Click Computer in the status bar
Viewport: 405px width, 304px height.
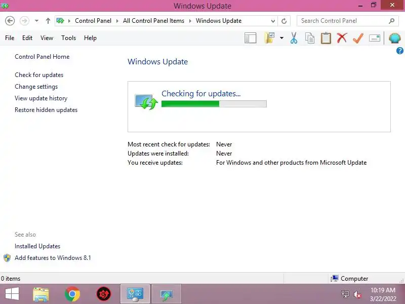pos(349,279)
